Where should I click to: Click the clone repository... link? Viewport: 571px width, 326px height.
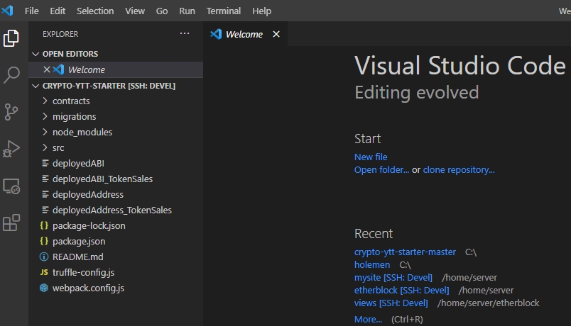(x=459, y=169)
